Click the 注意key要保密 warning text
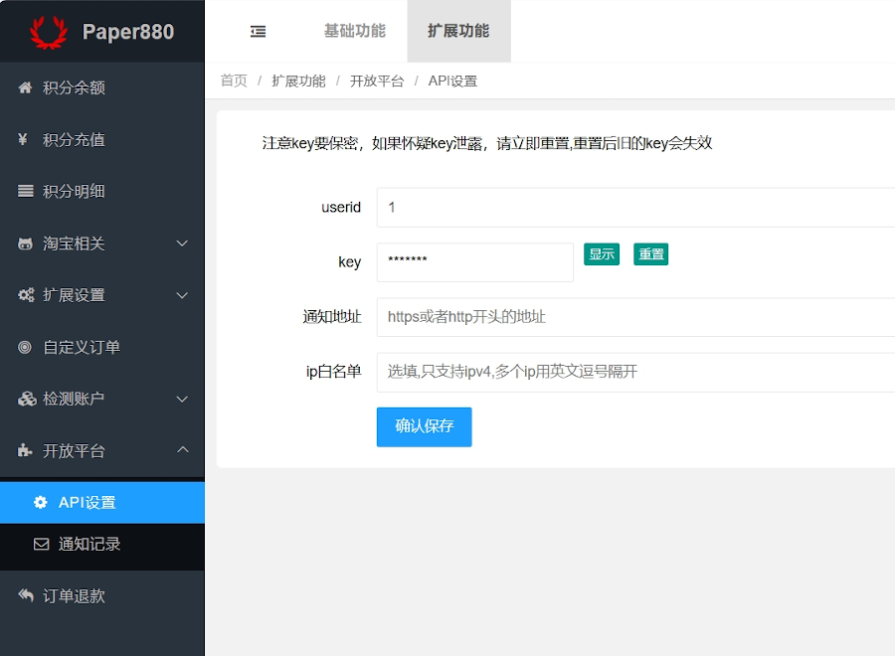This screenshot has width=895, height=656. [x=487, y=143]
